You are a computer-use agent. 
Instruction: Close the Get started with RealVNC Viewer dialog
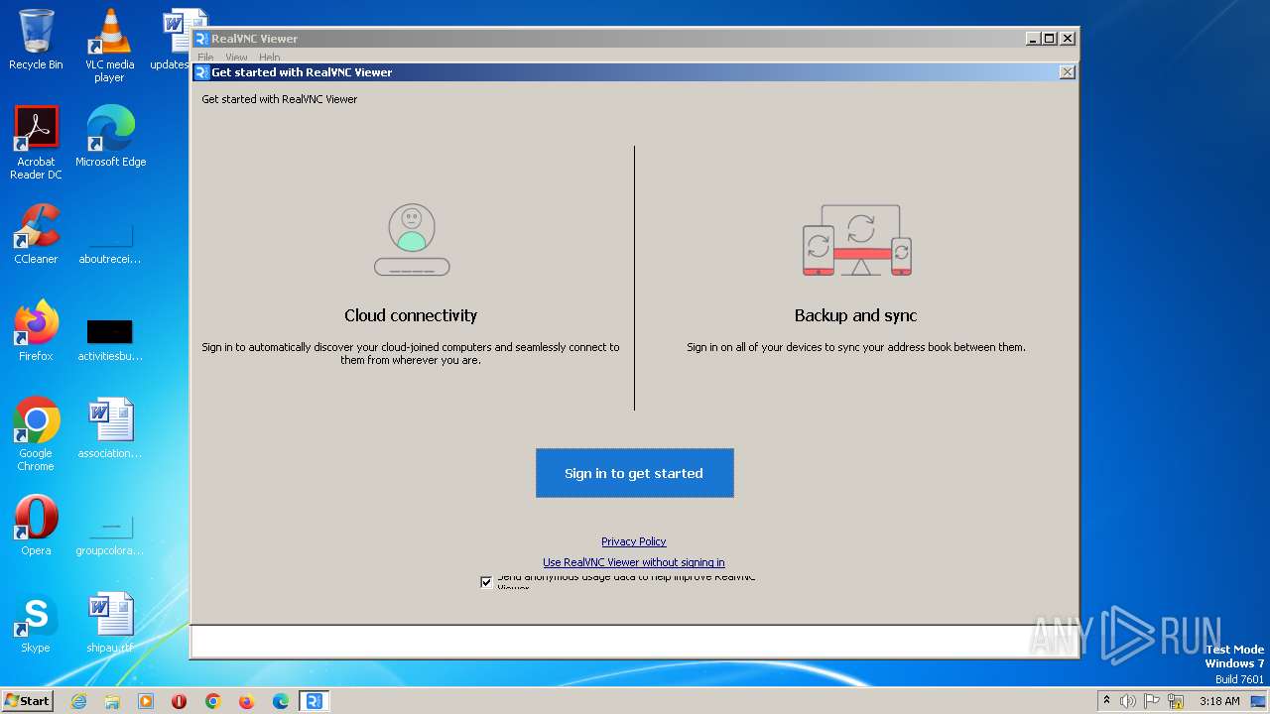[x=1067, y=72]
